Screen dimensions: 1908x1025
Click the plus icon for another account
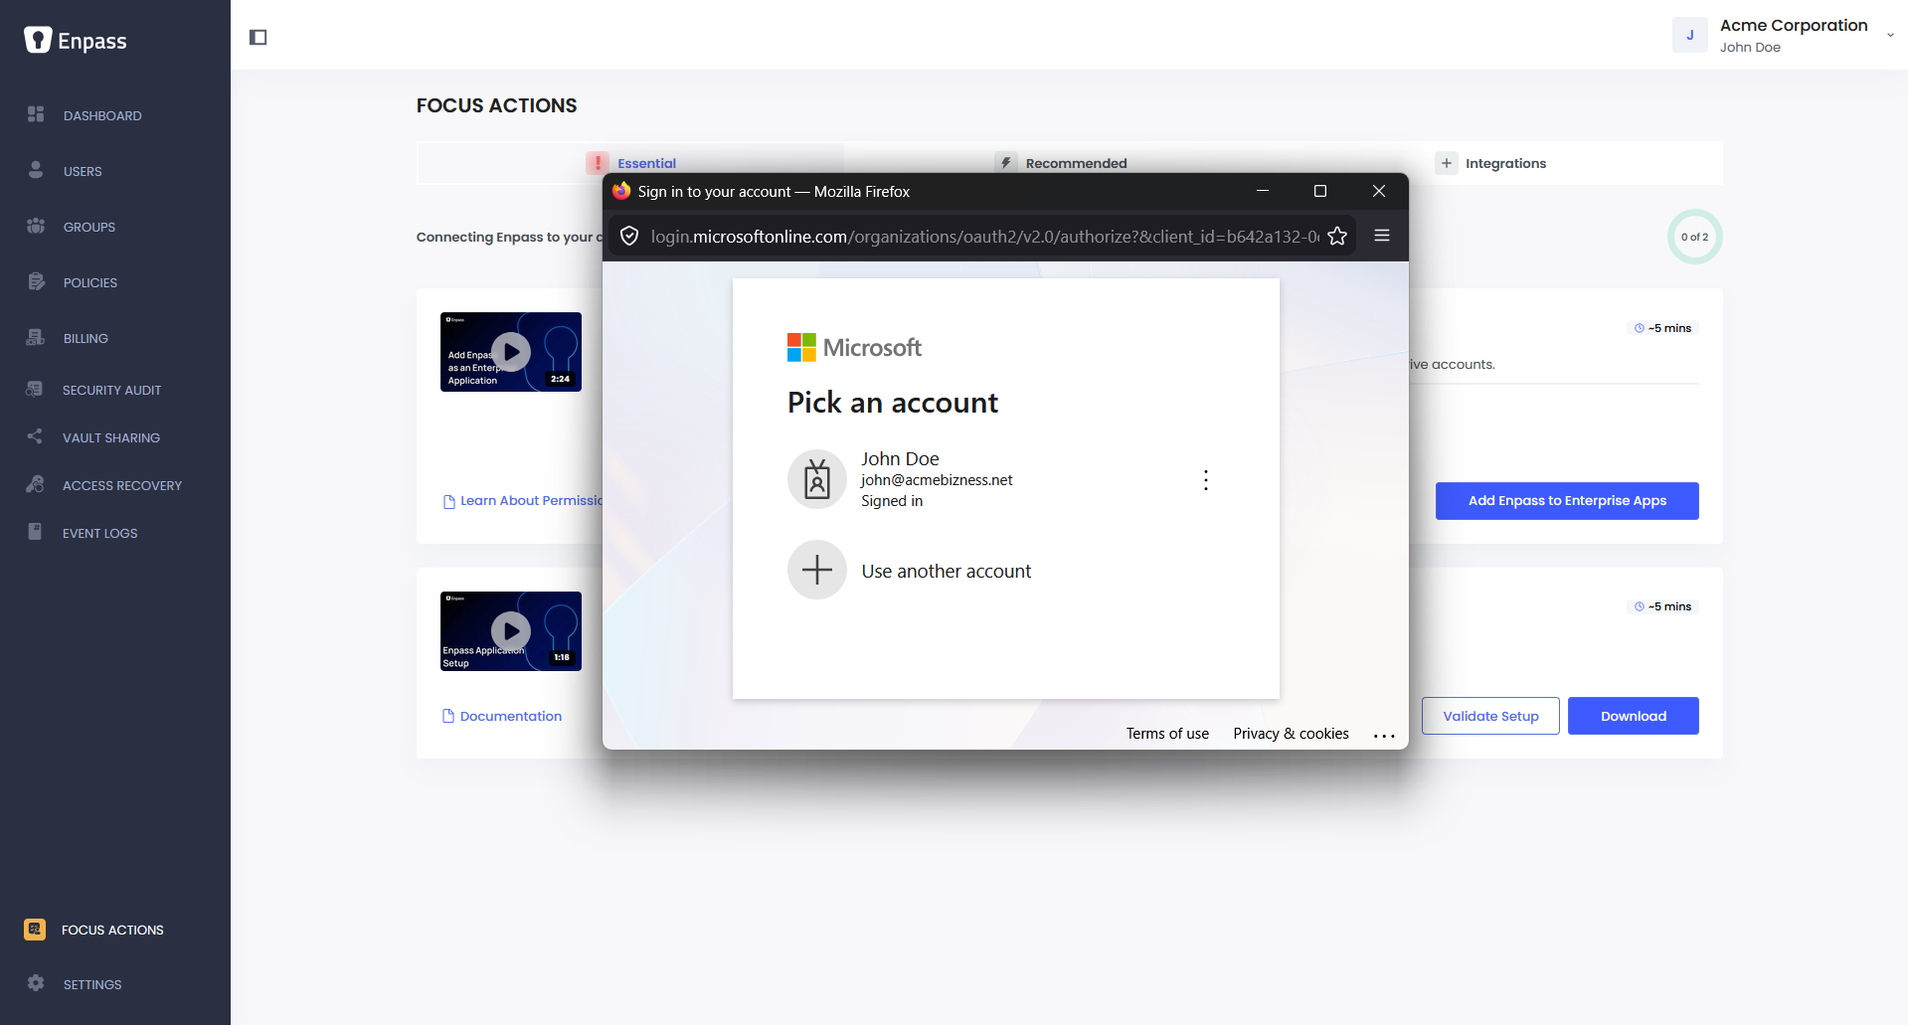[817, 570]
